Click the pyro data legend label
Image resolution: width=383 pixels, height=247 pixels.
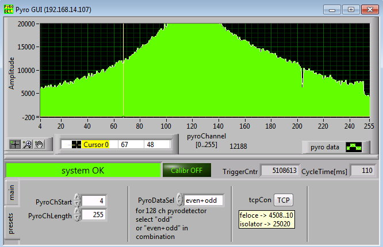tap(325, 147)
